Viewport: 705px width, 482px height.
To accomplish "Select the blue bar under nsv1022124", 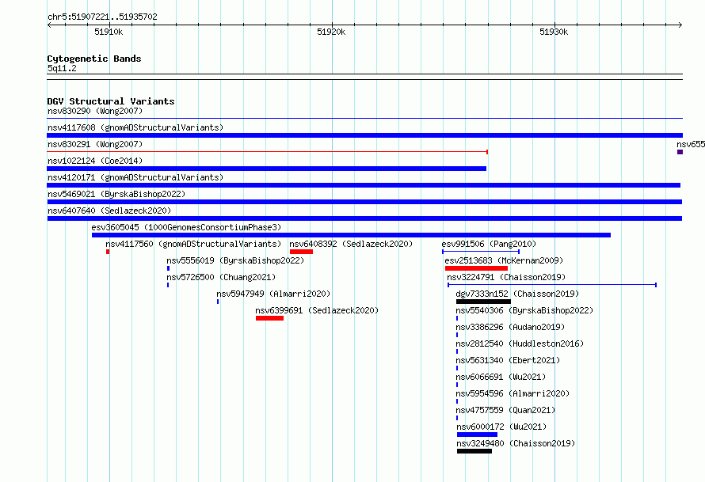I will tap(267, 169).
